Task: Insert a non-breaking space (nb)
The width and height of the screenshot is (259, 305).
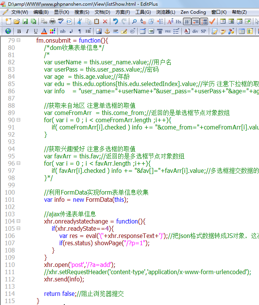Action: [x=63, y=31]
